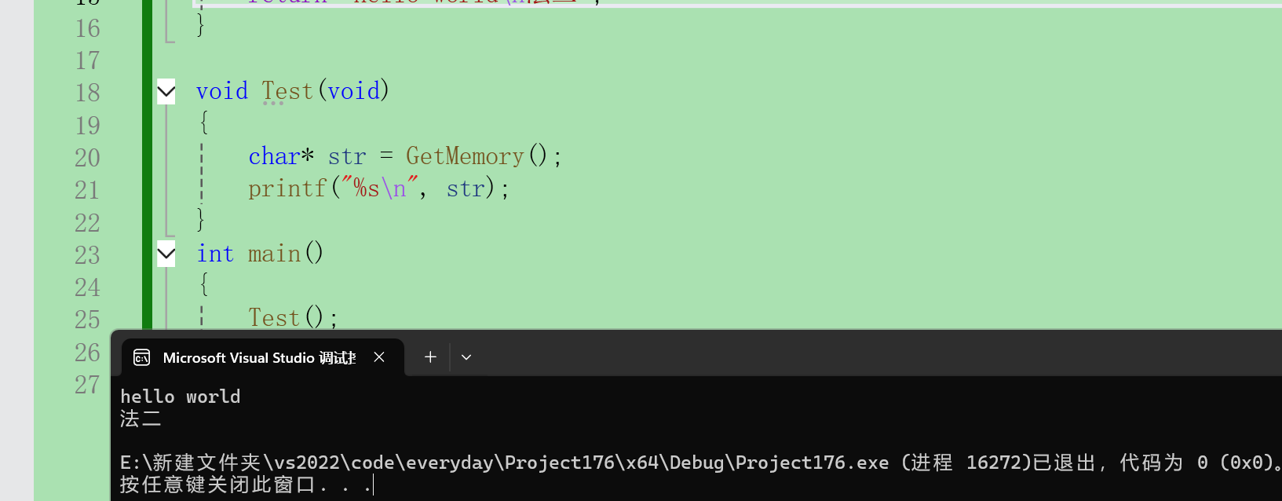Click the console icon in terminal tab
Image resolution: width=1282 pixels, height=501 pixels.
click(x=142, y=358)
